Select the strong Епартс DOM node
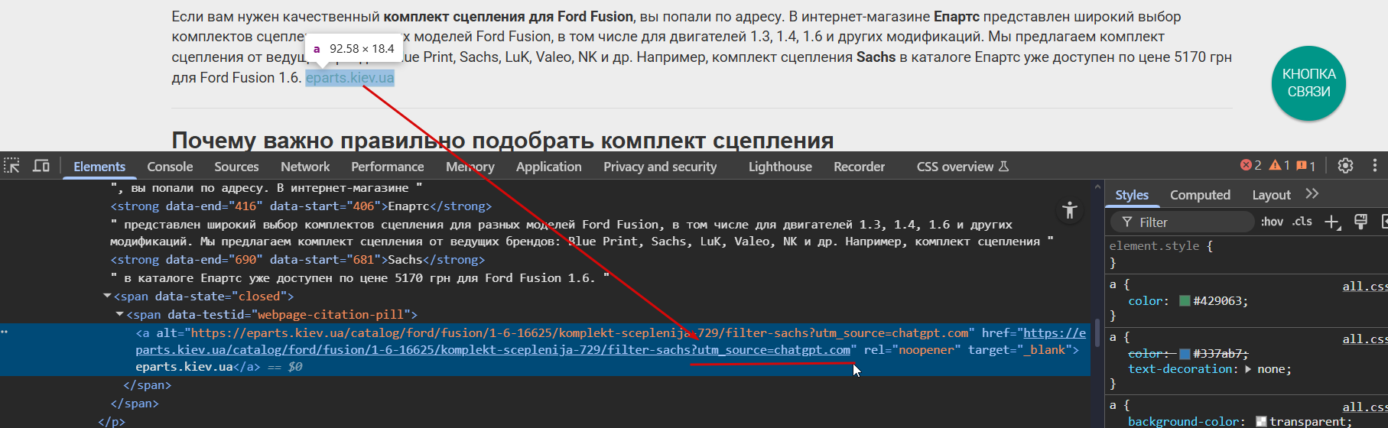Image resolution: width=1388 pixels, height=428 pixels. [x=301, y=206]
